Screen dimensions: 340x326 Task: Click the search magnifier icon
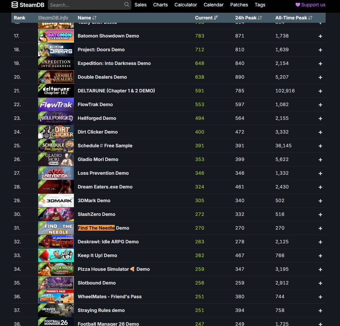point(127,5)
